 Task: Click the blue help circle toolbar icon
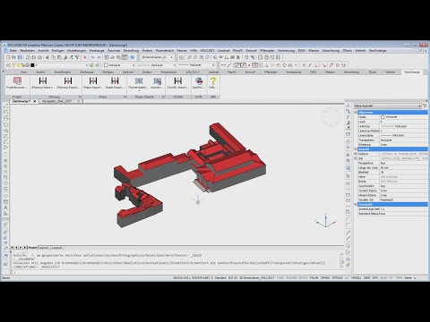pyautogui.click(x=133, y=57)
